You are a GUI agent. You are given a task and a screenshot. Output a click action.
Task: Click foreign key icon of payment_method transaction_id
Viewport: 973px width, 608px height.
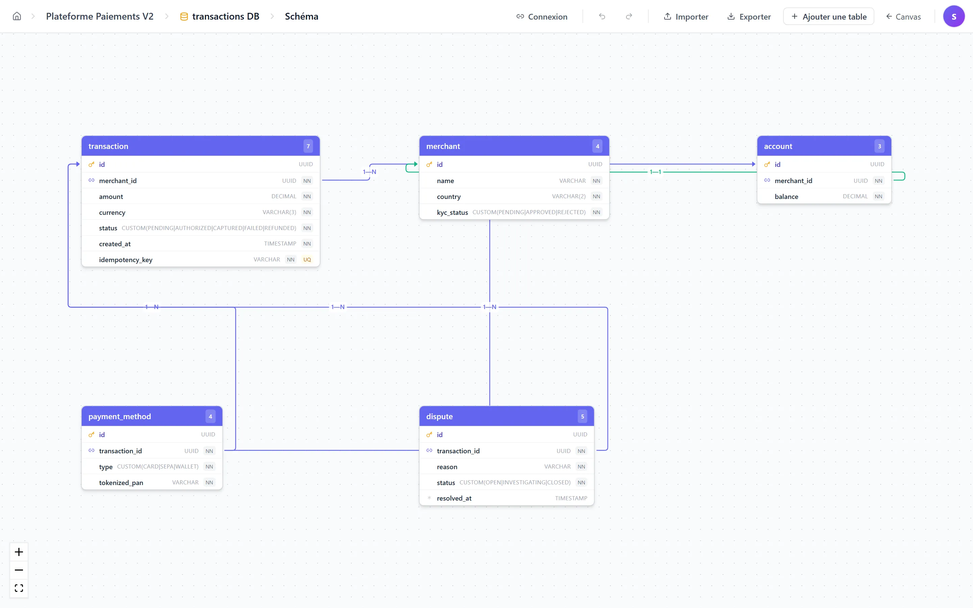[x=91, y=450]
